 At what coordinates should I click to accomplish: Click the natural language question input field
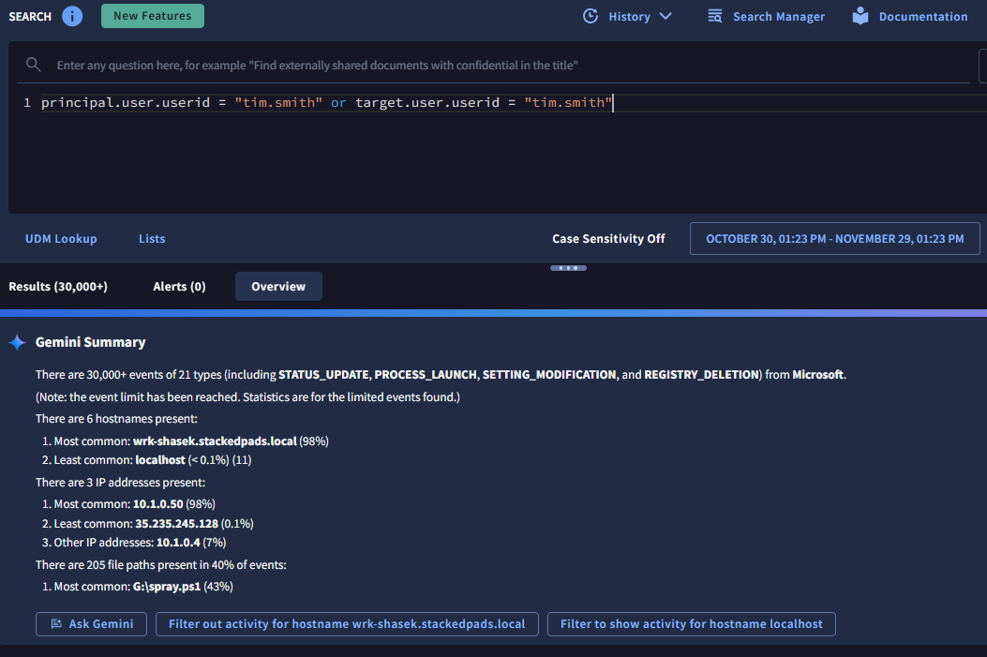coord(506,66)
